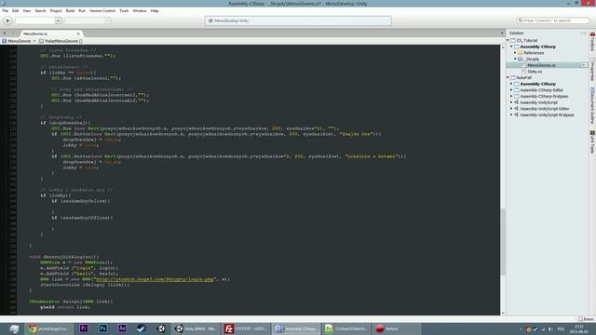Expand the Assembly-UnityScript-Editor project
Viewport: 596px width, 335px height.
point(511,109)
